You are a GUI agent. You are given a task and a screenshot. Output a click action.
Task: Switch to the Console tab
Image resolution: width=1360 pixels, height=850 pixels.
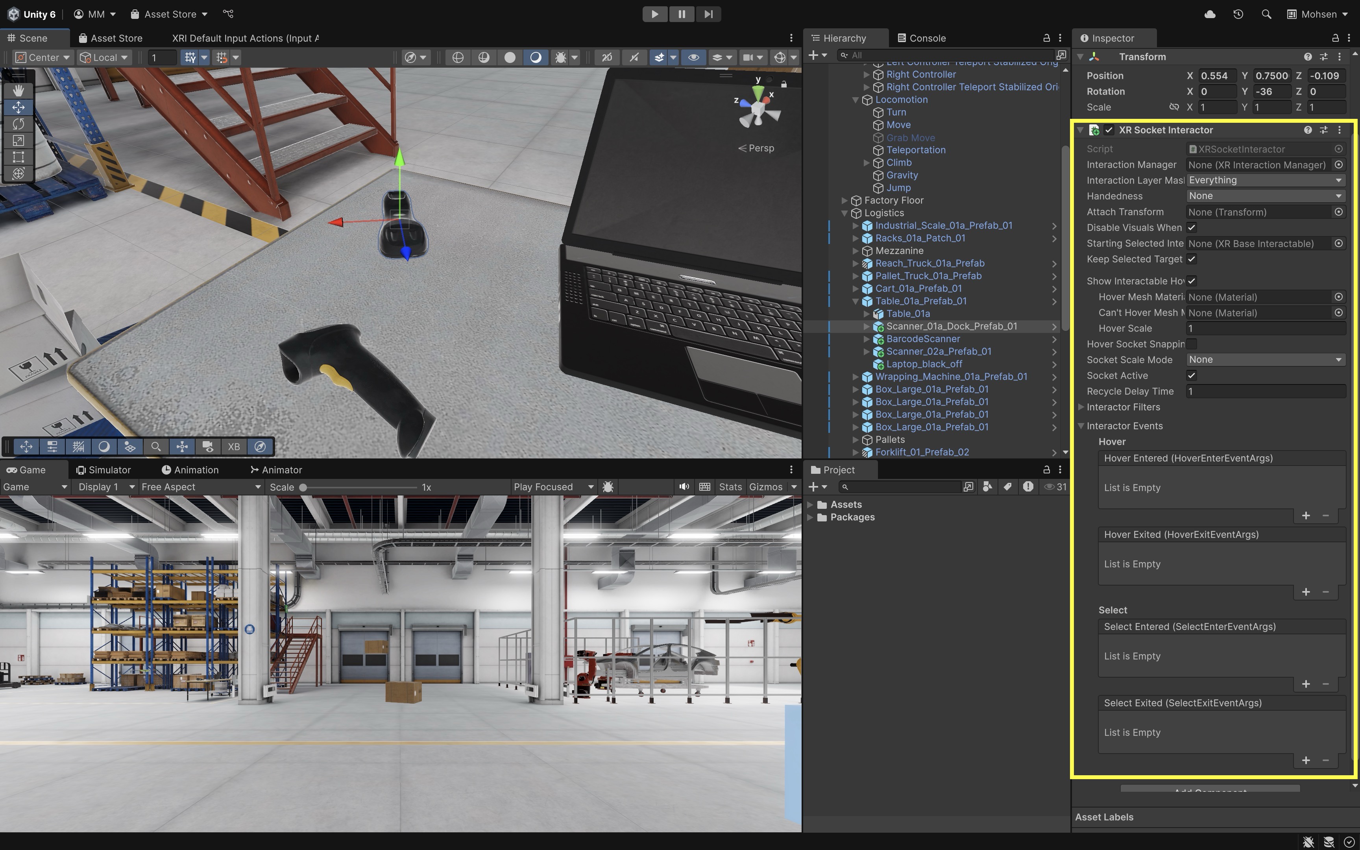[922, 38]
